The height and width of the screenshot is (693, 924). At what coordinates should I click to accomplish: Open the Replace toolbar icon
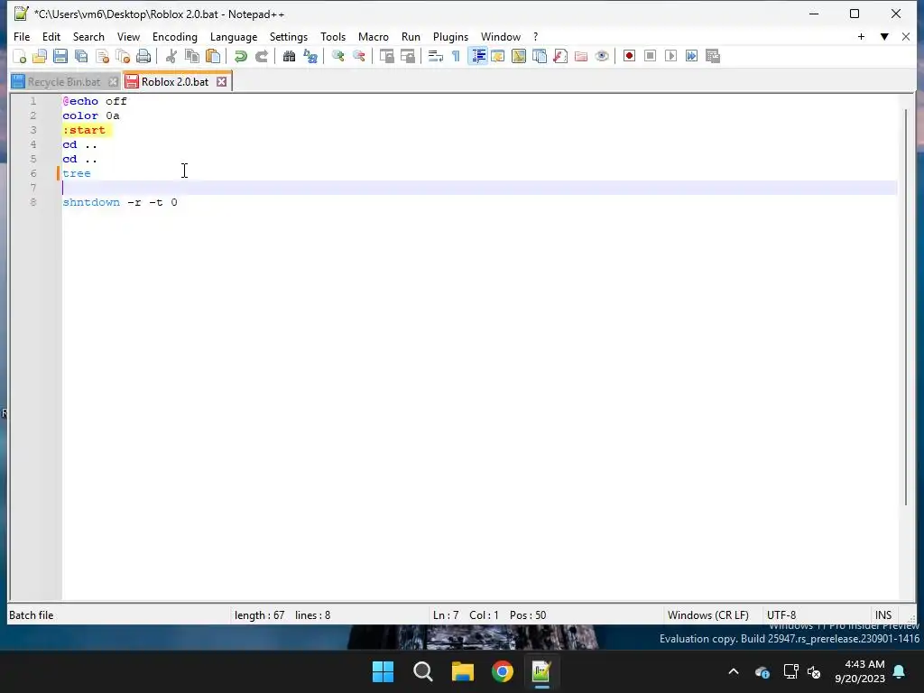coord(310,56)
